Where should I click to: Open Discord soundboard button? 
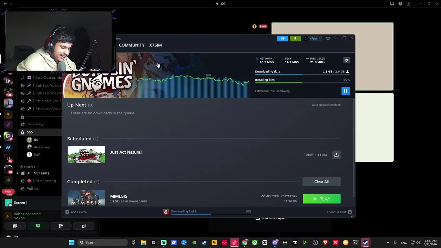pos(83,226)
